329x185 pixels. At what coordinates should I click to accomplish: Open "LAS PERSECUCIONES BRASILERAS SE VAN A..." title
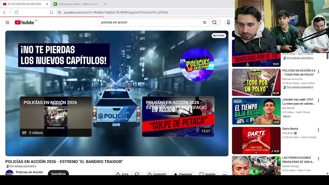coord(298,160)
